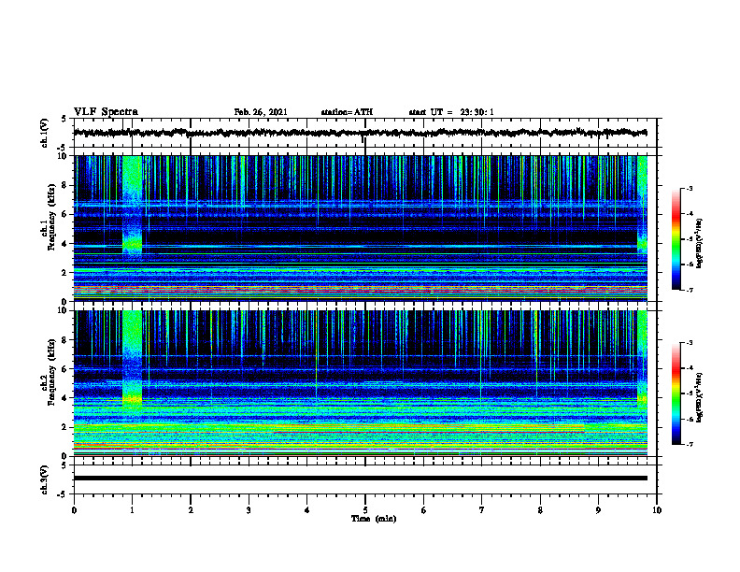Click tick label 8 on the Time axis
740x572 pixels.
540,510
